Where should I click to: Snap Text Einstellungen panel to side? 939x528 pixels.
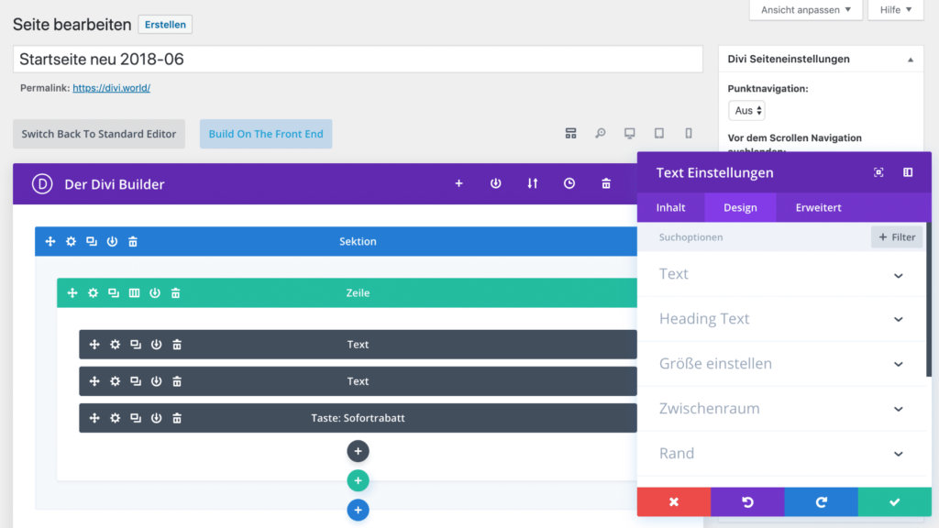pos(908,172)
